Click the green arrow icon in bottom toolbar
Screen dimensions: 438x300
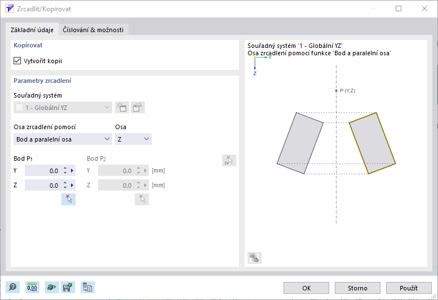click(51, 288)
